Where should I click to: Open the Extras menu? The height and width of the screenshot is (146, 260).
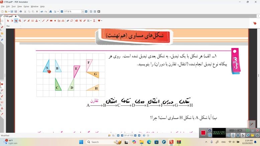click(26, 6)
